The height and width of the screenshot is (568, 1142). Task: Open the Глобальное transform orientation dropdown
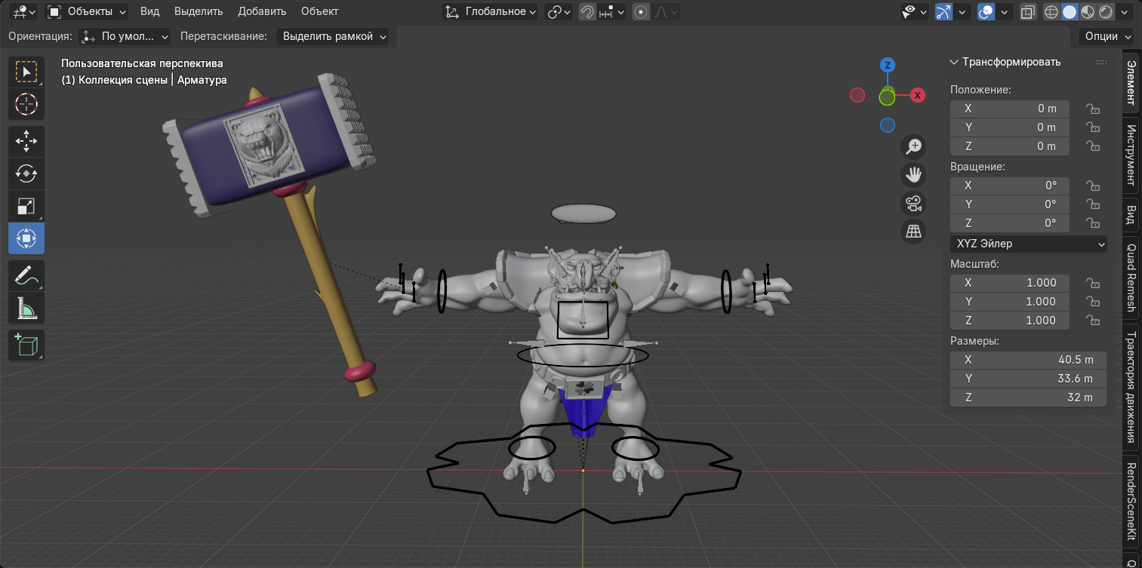tap(490, 12)
